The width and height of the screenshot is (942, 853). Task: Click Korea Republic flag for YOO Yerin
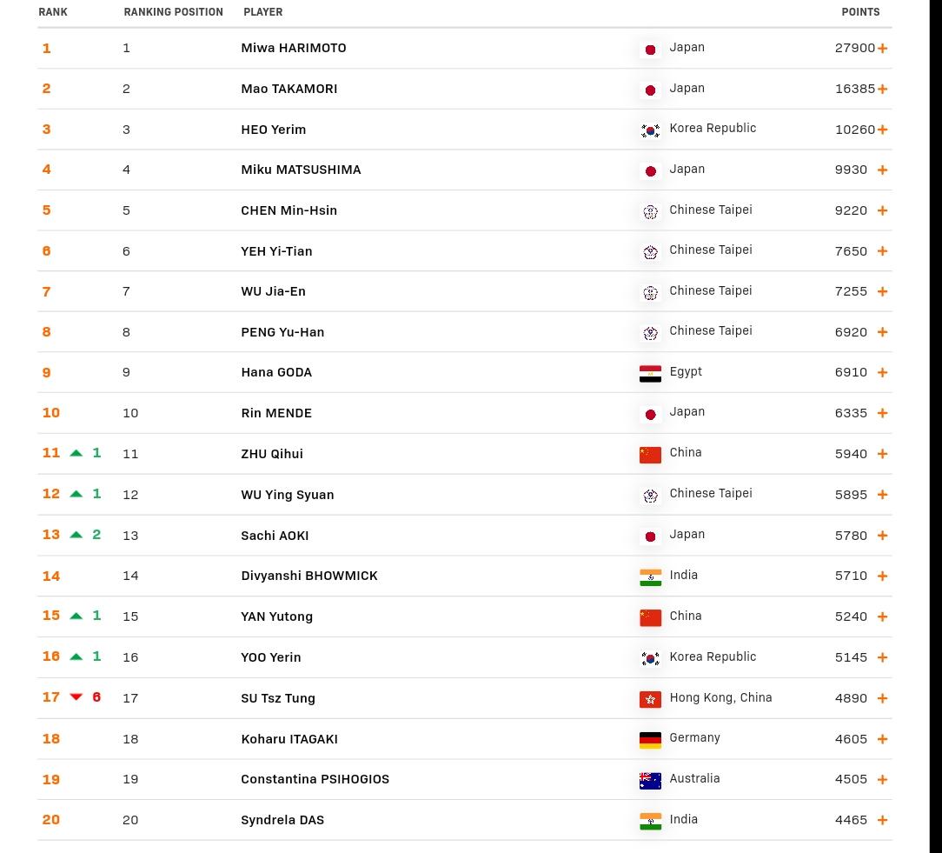(650, 658)
